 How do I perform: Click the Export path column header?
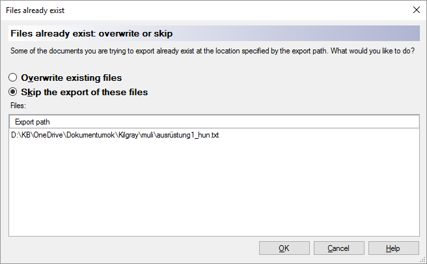[33, 122]
